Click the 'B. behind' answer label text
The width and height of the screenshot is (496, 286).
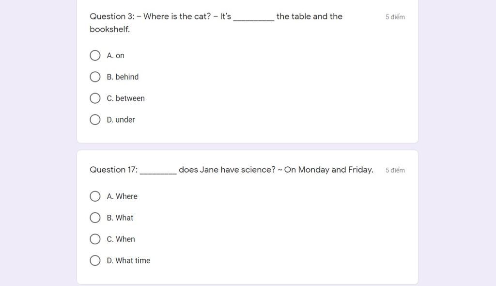point(123,77)
